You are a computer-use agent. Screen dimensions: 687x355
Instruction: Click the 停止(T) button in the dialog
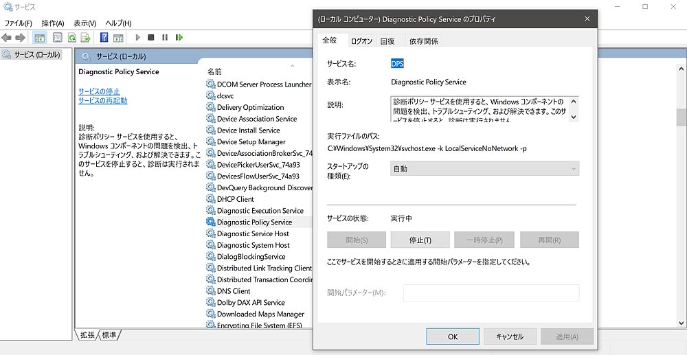[x=420, y=240]
